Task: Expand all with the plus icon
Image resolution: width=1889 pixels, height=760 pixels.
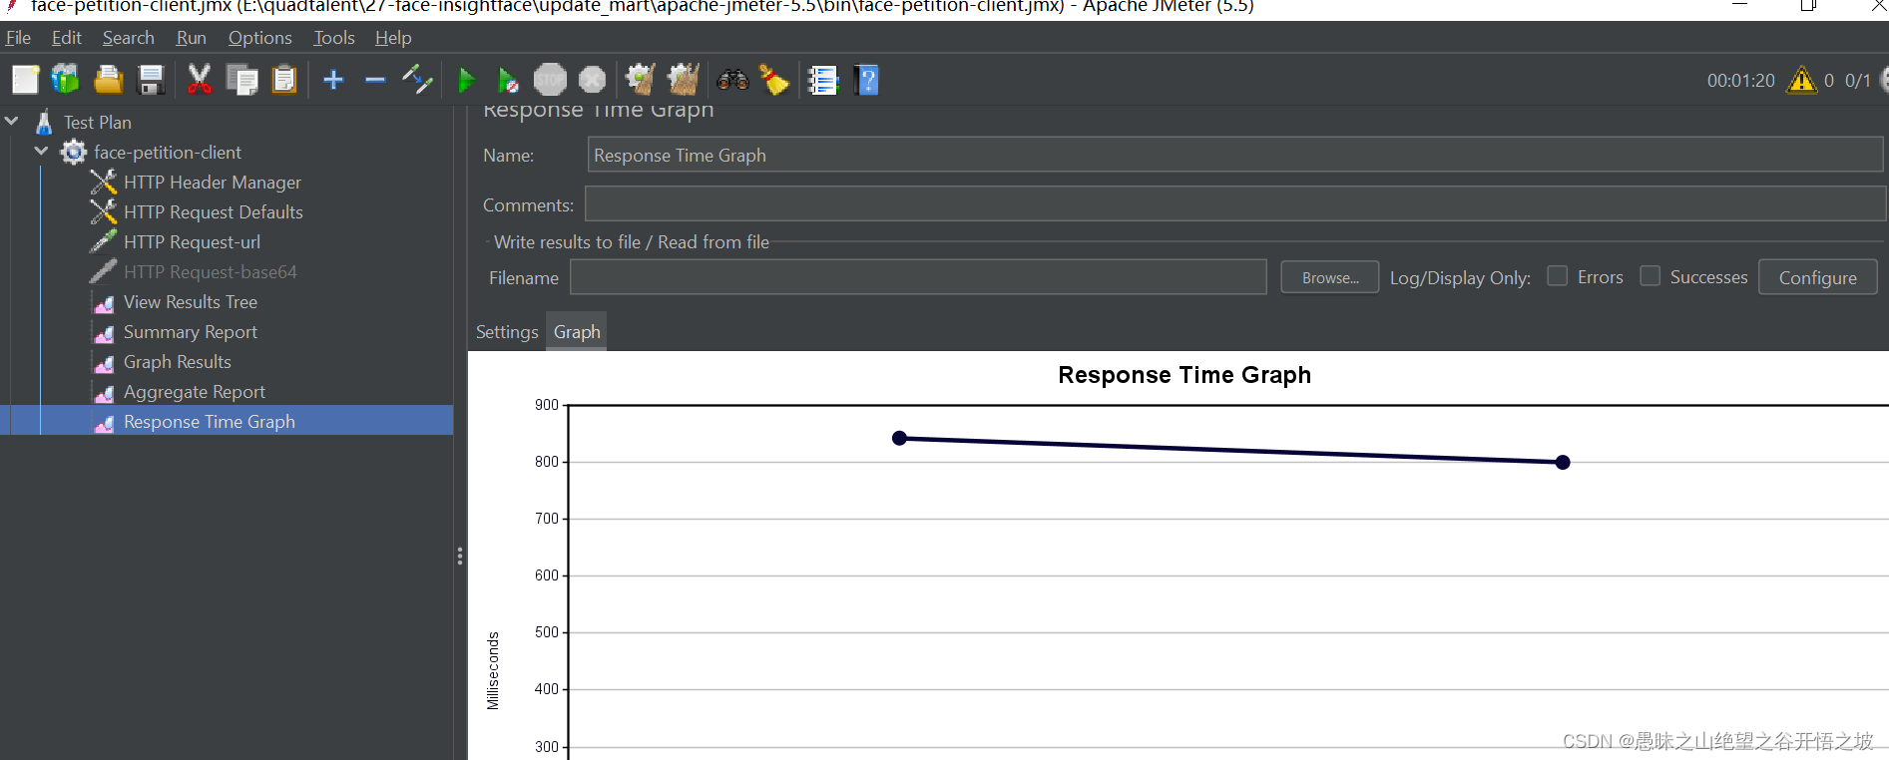Action: [333, 80]
